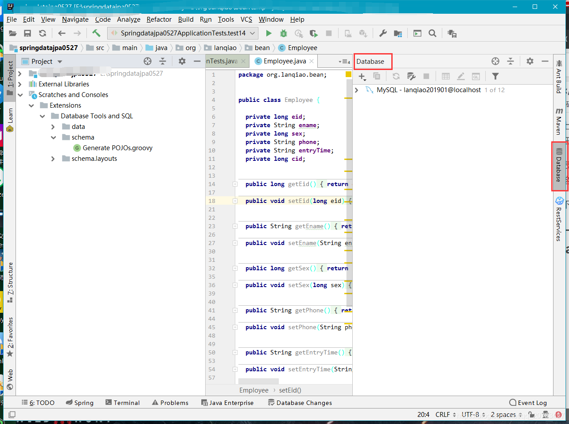Click the horizontal scrollbar of the editor
569x424 pixels.
[258, 381]
